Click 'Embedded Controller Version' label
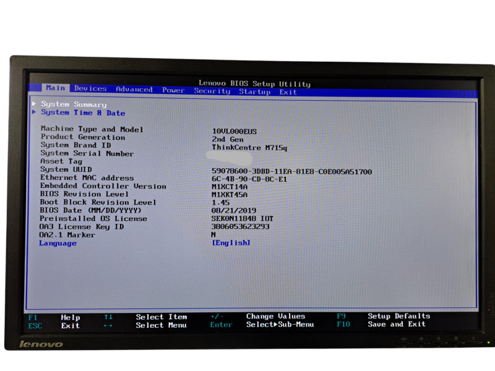Screen dimensions: 495x371 [x=103, y=186]
